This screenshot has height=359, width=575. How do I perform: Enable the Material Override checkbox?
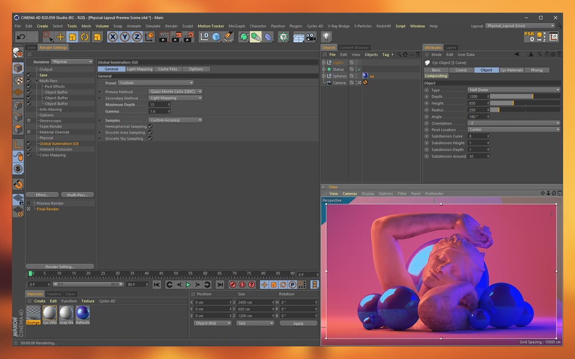click(29, 132)
